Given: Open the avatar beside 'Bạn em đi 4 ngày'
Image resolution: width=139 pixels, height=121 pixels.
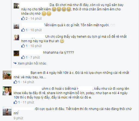Looking at the screenshot, I should [x=7, y=75].
